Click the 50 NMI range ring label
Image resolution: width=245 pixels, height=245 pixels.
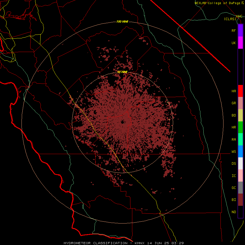[122, 72]
